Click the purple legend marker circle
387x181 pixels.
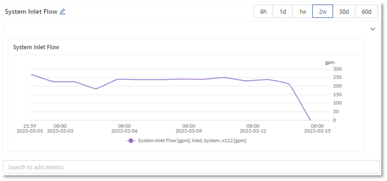point(131,141)
